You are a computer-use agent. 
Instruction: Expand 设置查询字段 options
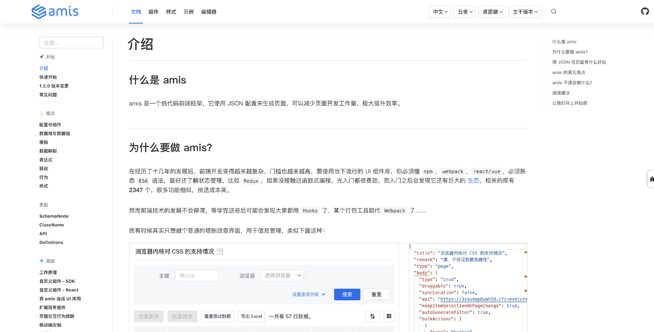(309, 294)
